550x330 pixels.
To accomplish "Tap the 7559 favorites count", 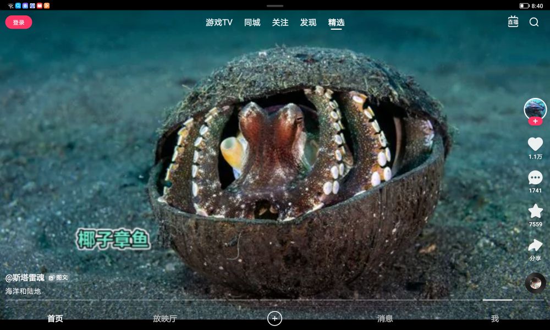I will [535, 224].
